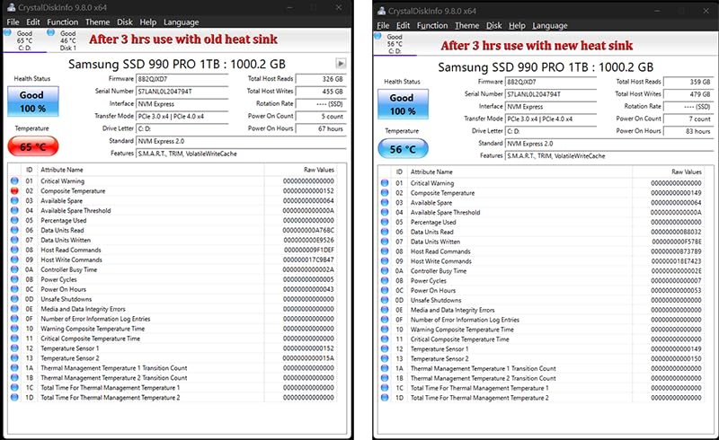The image size is (719, 440).
Task: Open the Language menu in old heat sink window
Action: click(182, 22)
